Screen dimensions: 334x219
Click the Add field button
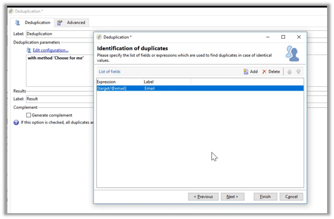coord(250,71)
